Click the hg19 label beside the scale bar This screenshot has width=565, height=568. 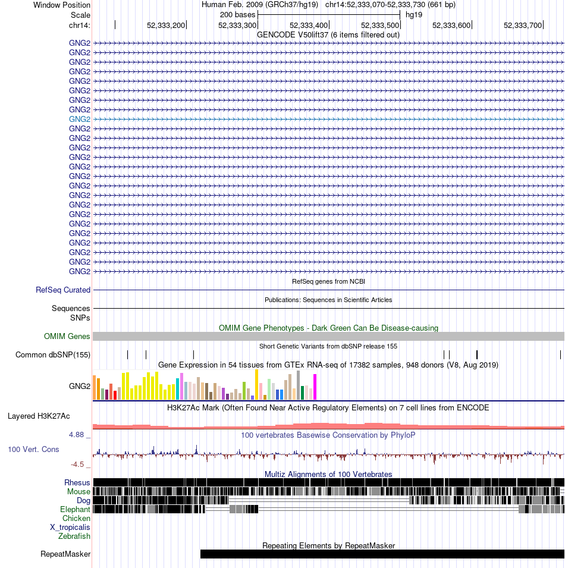pos(413,15)
